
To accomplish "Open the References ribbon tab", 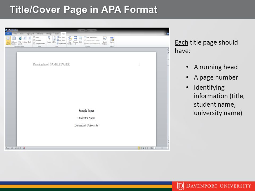I will 40,34.
